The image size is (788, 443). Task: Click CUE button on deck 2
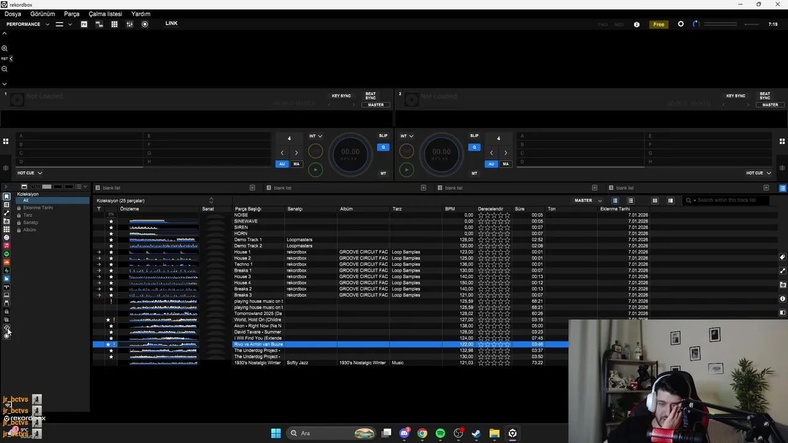coord(406,151)
